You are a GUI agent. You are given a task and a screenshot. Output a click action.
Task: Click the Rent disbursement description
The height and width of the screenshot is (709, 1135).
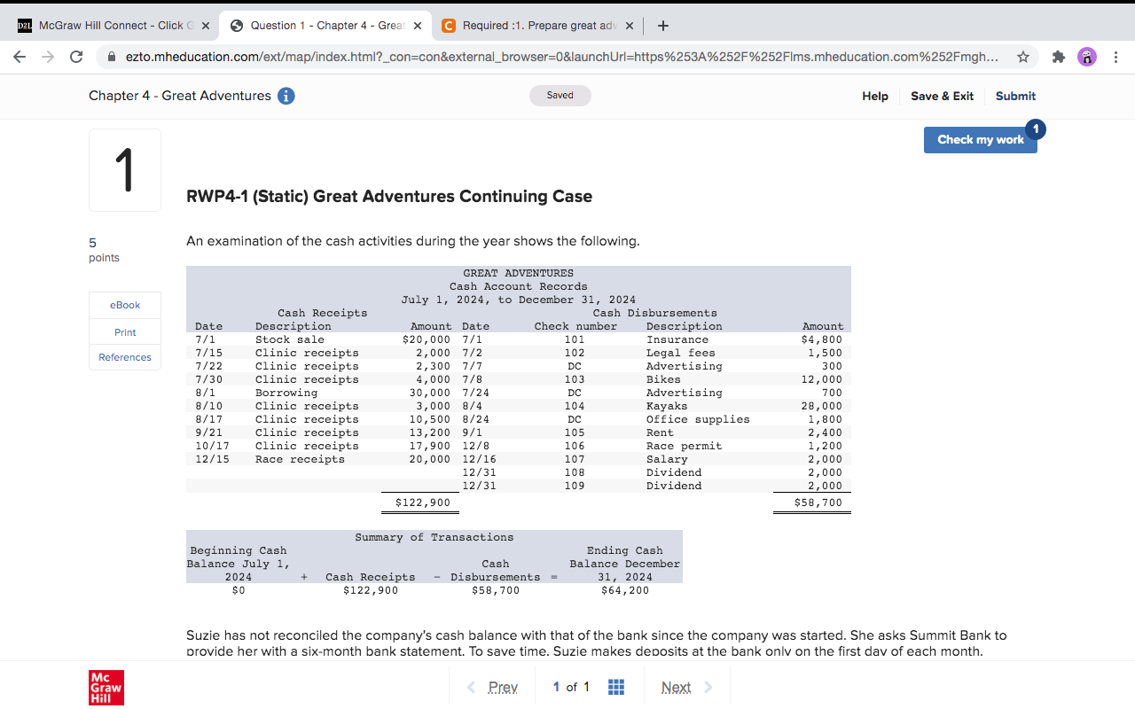(660, 432)
